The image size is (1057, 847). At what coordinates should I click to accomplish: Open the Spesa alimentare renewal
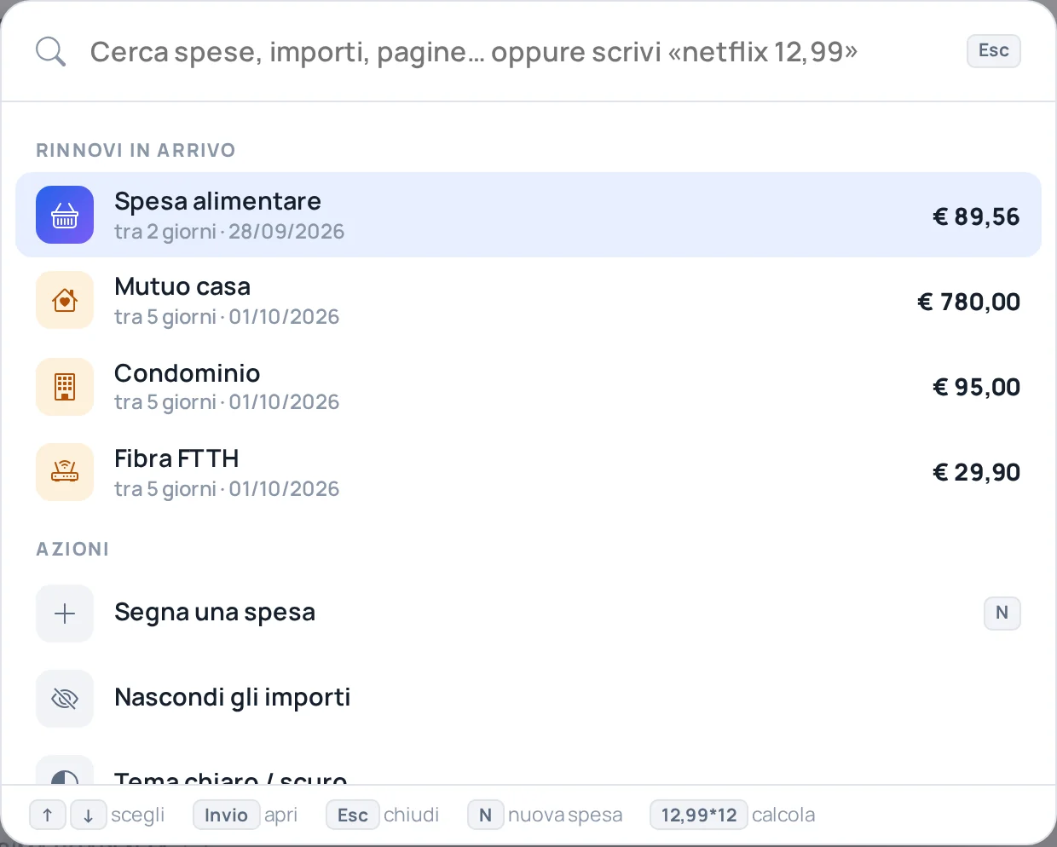(528, 215)
